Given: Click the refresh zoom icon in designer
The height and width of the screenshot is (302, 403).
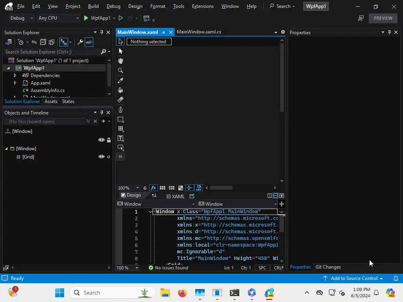Looking at the screenshot, I should pos(145,188).
